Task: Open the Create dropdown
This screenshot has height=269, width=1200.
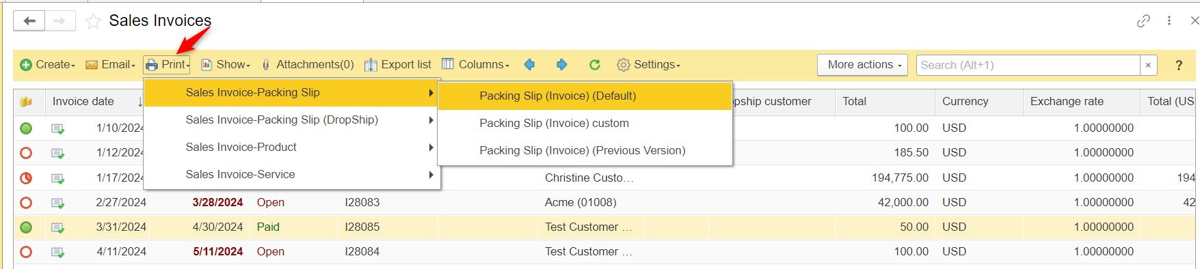Action: [47, 65]
